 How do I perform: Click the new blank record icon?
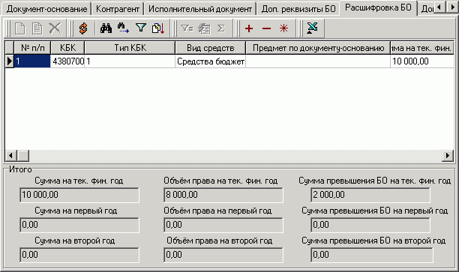click(x=20, y=28)
